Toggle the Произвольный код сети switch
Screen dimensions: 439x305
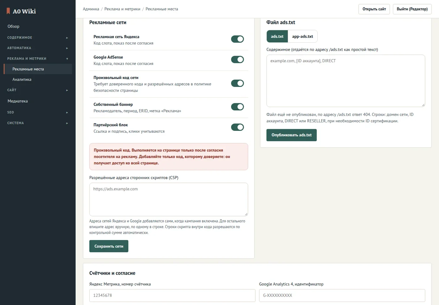coord(237,83)
